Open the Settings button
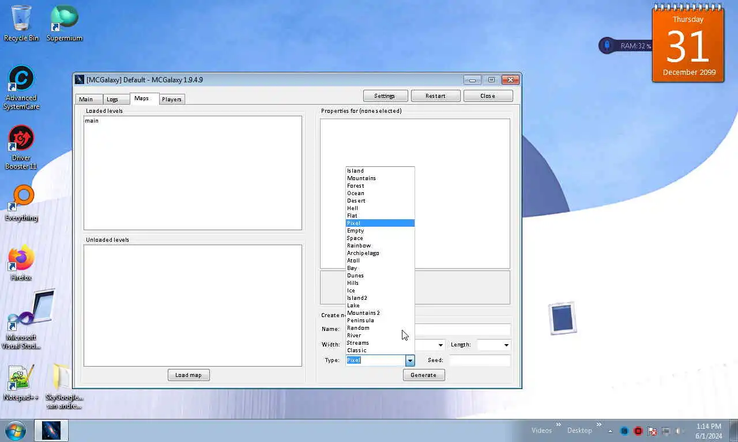This screenshot has width=738, height=442. click(x=385, y=96)
